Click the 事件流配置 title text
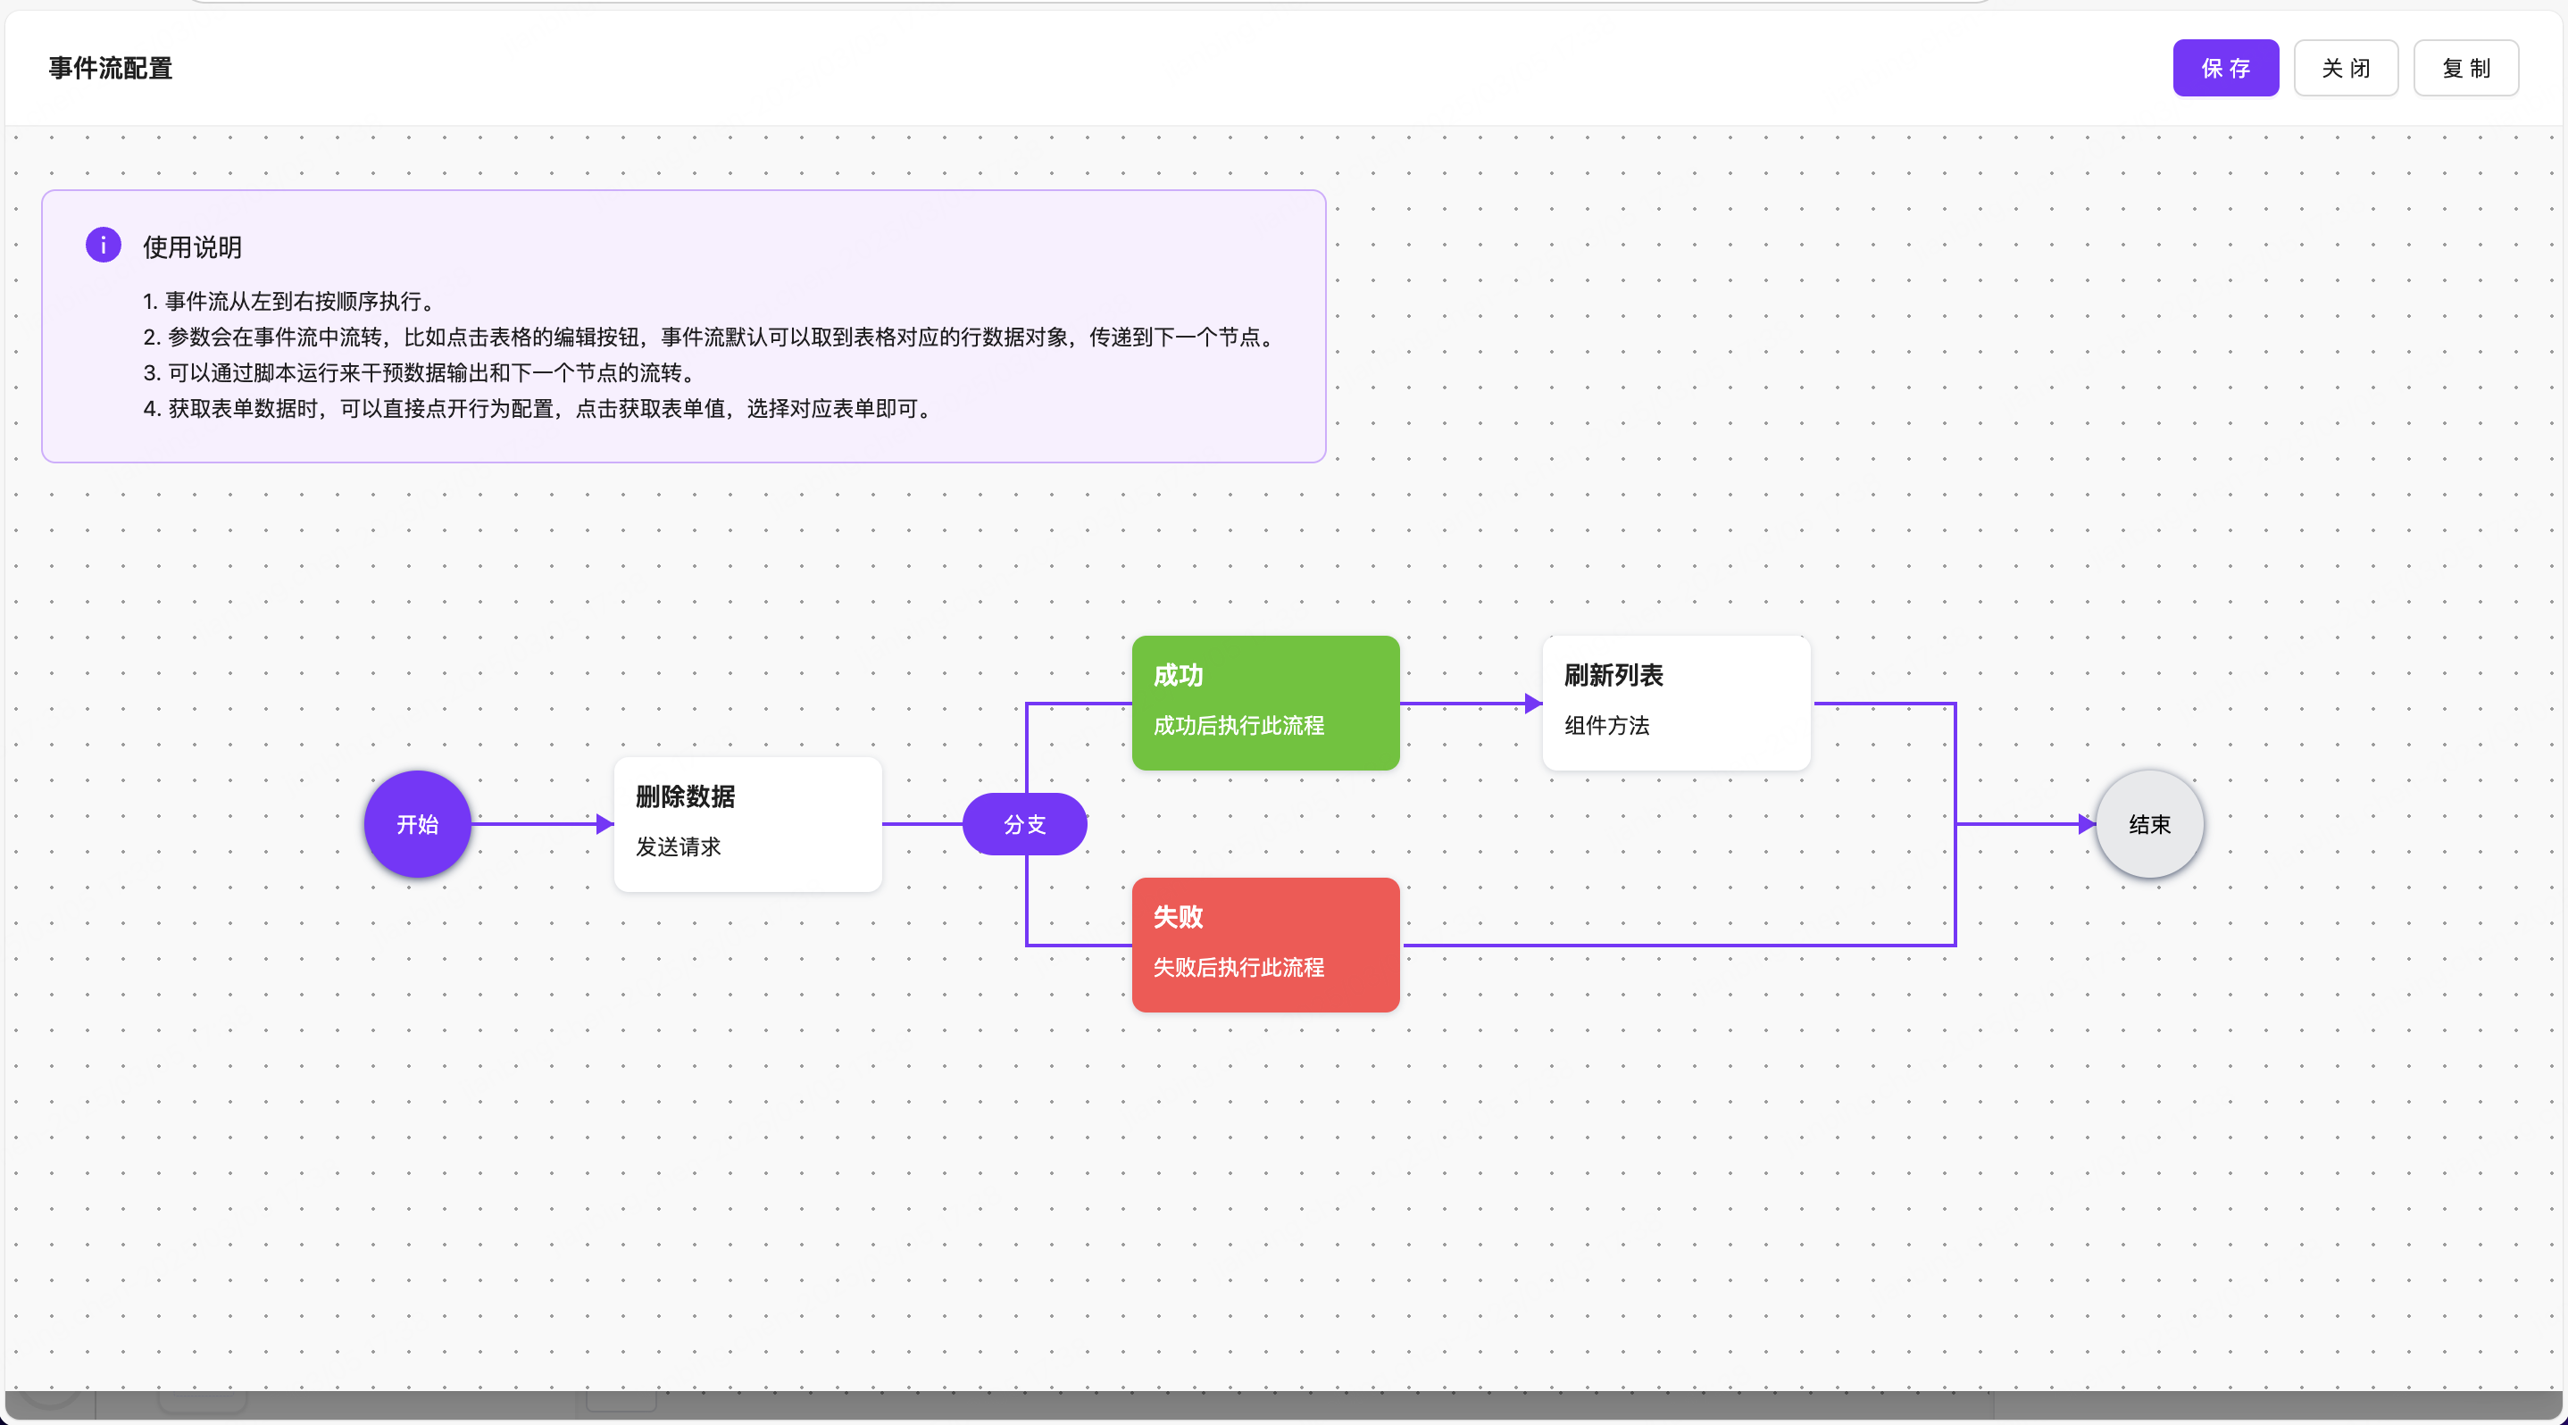Viewport: 2568px width, 1425px height. coord(111,69)
